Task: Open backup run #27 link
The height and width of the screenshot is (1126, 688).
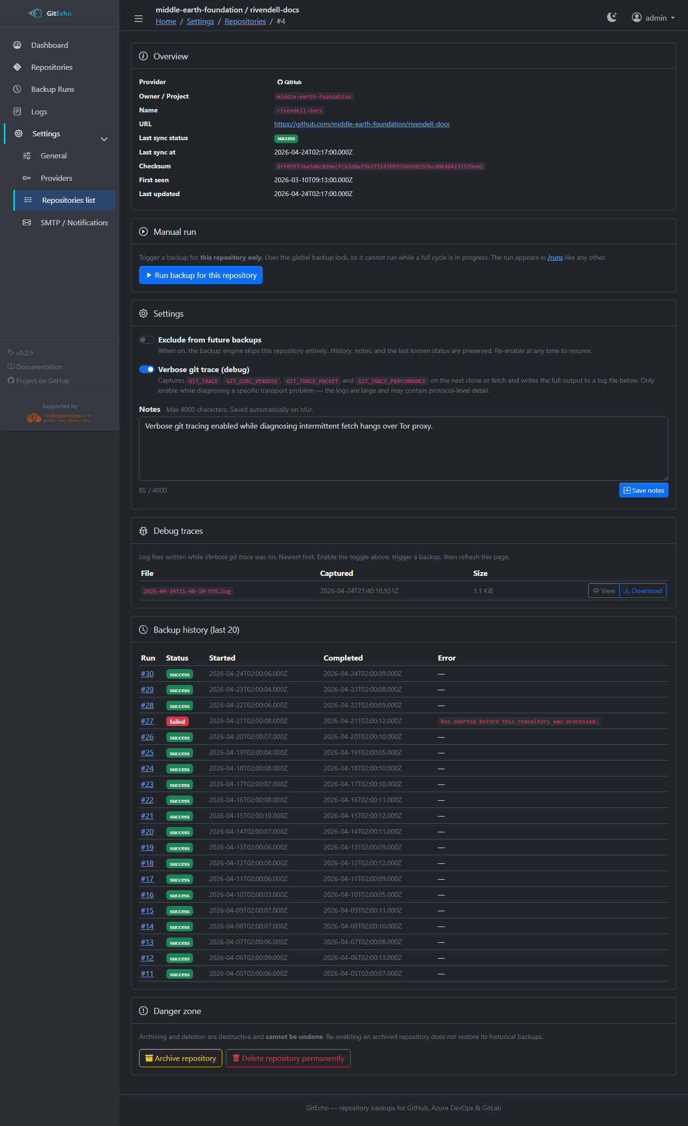Action: coord(147,721)
